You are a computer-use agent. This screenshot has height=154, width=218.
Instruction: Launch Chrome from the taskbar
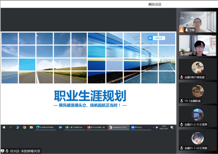pyautogui.click(x=24, y=127)
